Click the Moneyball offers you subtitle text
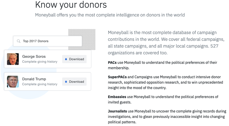 [x=110, y=15]
